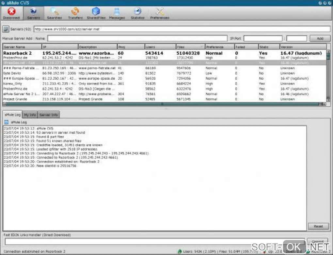The height and width of the screenshot is (255, 333).
Task: Sort by IP column header
Action: [60, 47]
